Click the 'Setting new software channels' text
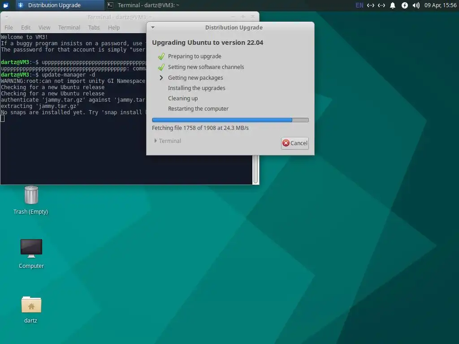 [206, 67]
